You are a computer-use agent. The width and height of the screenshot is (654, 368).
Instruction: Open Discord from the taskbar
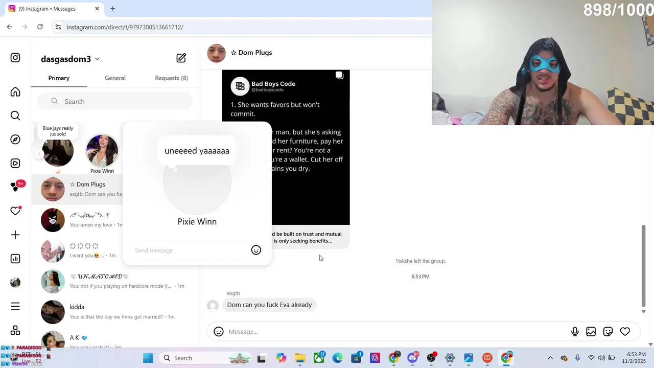tap(412, 358)
